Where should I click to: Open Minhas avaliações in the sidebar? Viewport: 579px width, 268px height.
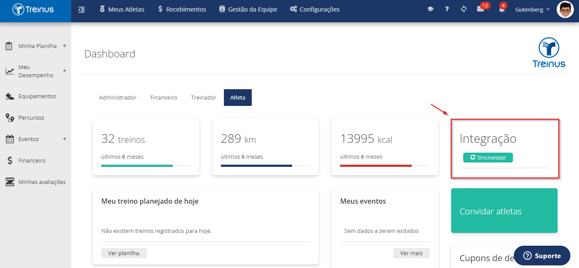click(x=42, y=182)
